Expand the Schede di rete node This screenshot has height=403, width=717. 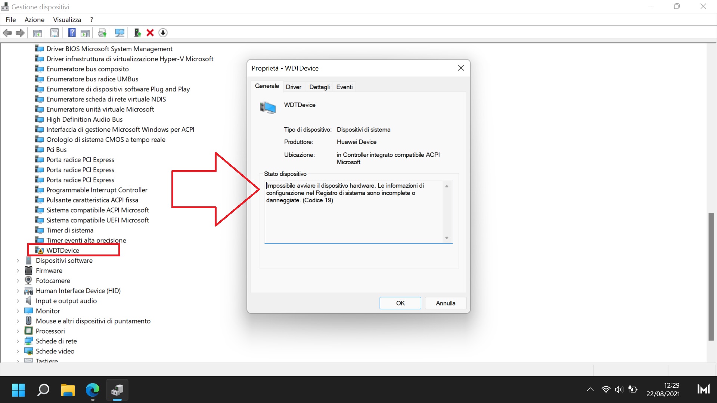[18, 341]
